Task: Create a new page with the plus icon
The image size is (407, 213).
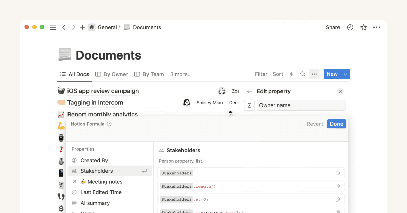Action: point(82,27)
